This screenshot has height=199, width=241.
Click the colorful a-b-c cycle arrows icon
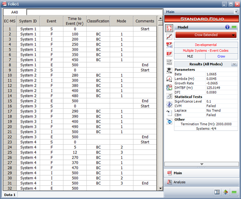(169, 87)
